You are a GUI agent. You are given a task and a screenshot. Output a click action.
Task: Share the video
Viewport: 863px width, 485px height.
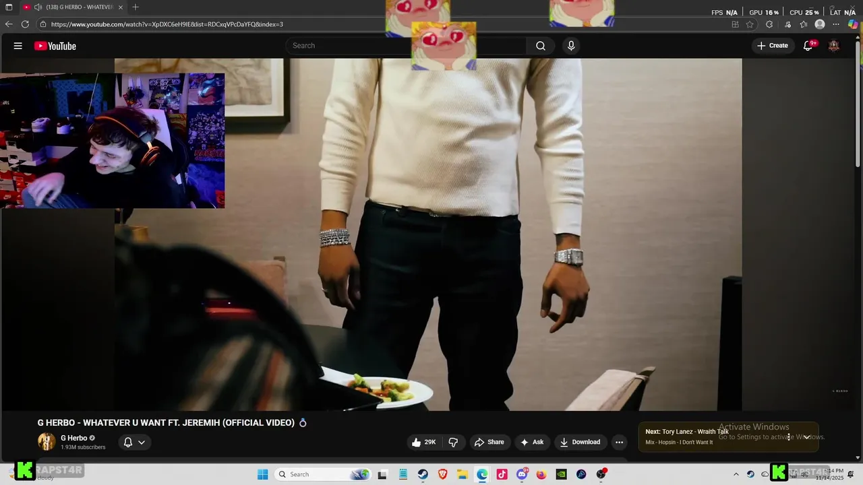pos(489,442)
